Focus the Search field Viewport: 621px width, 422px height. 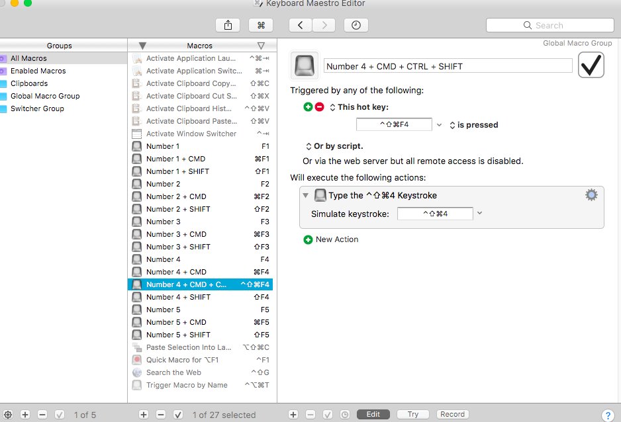tap(550, 25)
